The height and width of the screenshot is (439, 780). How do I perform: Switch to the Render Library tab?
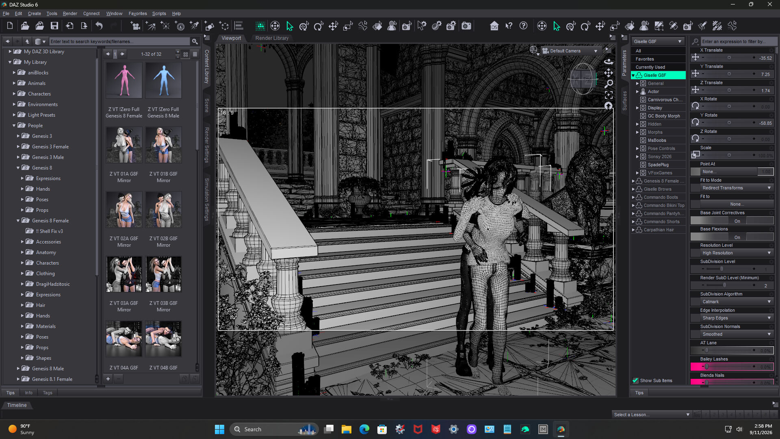pos(272,38)
